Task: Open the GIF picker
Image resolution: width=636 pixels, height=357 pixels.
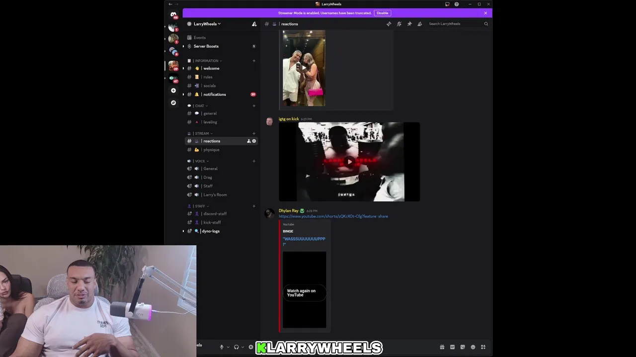Action: click(x=452, y=347)
